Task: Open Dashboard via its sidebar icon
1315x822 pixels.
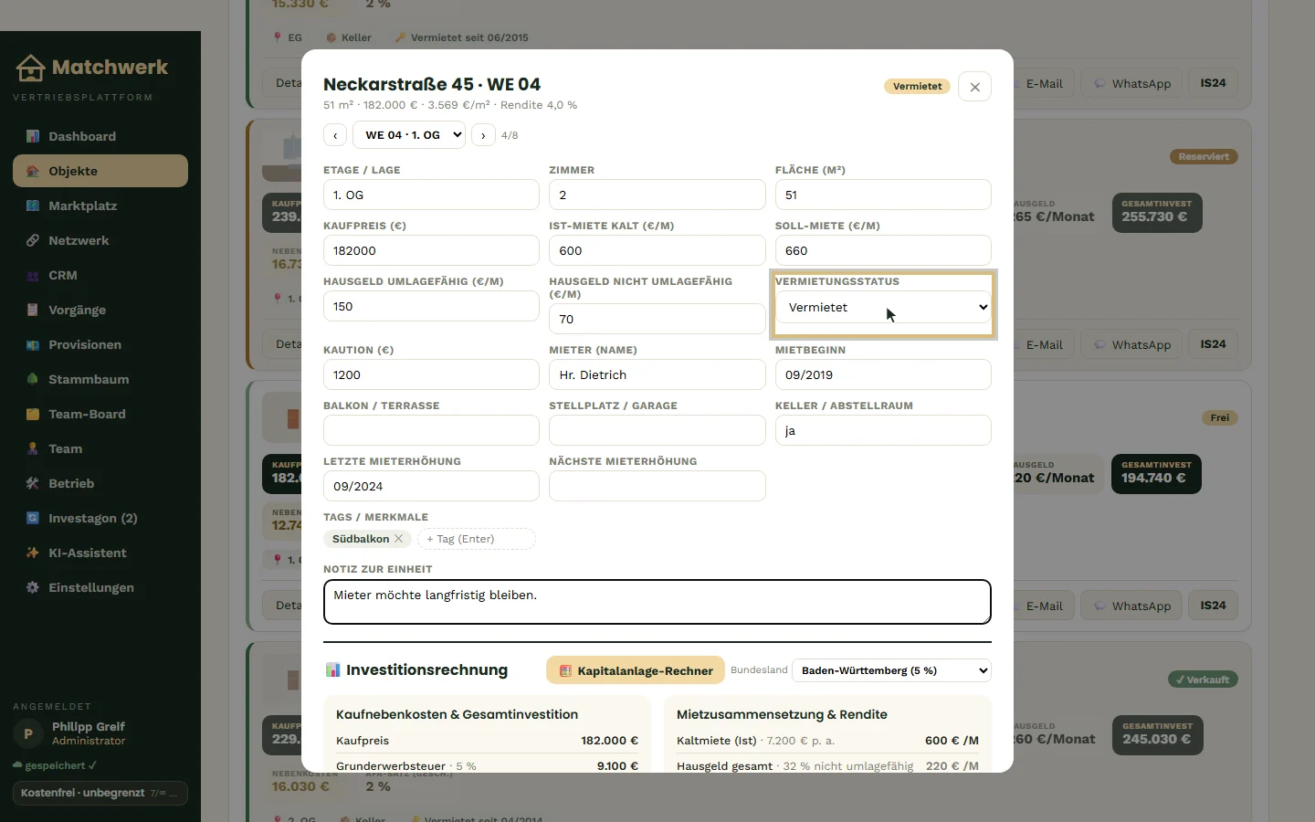Action: coord(33,136)
